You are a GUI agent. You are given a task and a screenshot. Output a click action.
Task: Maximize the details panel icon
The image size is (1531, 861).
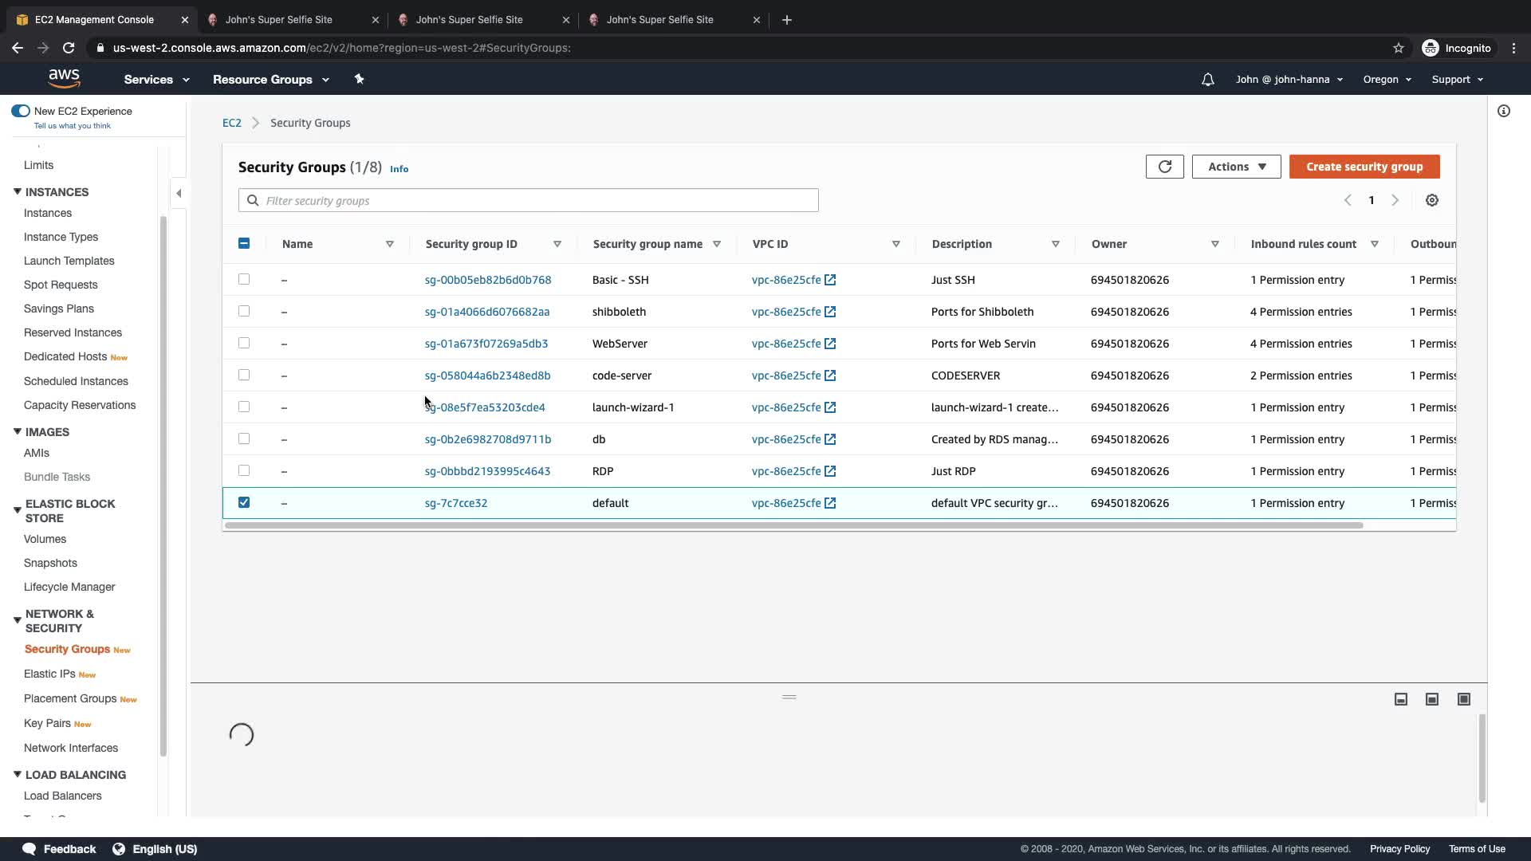click(x=1464, y=699)
